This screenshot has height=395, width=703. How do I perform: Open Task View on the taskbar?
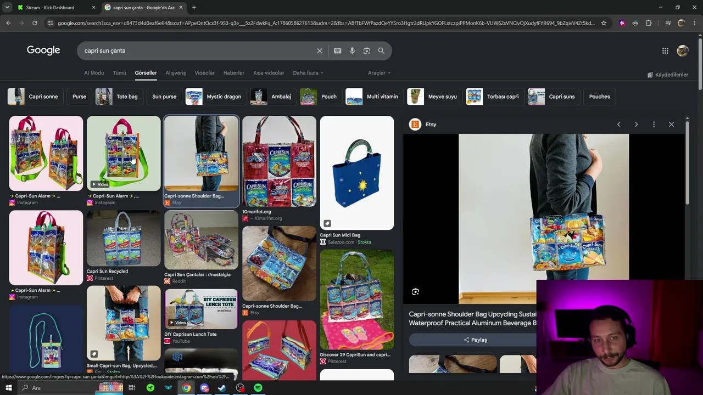click(x=132, y=388)
